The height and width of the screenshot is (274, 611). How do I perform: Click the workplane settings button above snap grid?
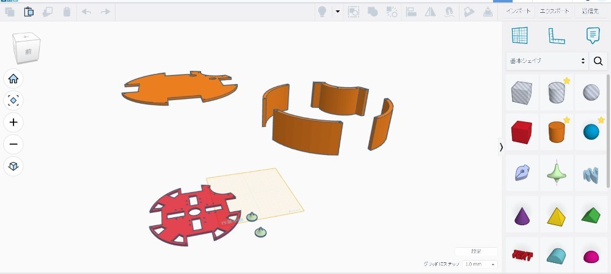476,251
